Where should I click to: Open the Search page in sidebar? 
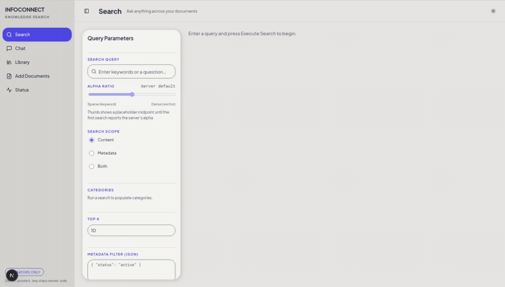[37, 34]
